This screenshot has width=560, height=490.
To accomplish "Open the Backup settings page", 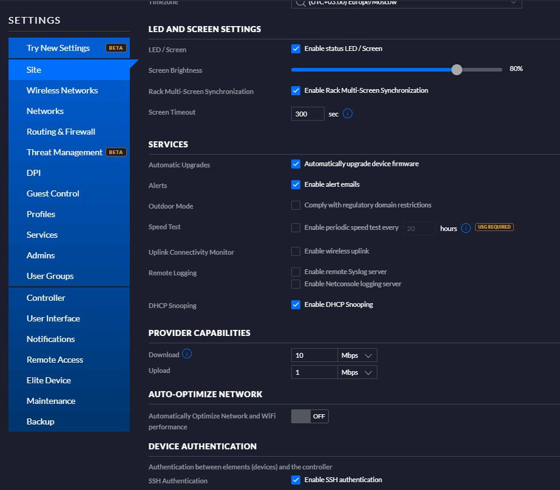I will [41, 421].
